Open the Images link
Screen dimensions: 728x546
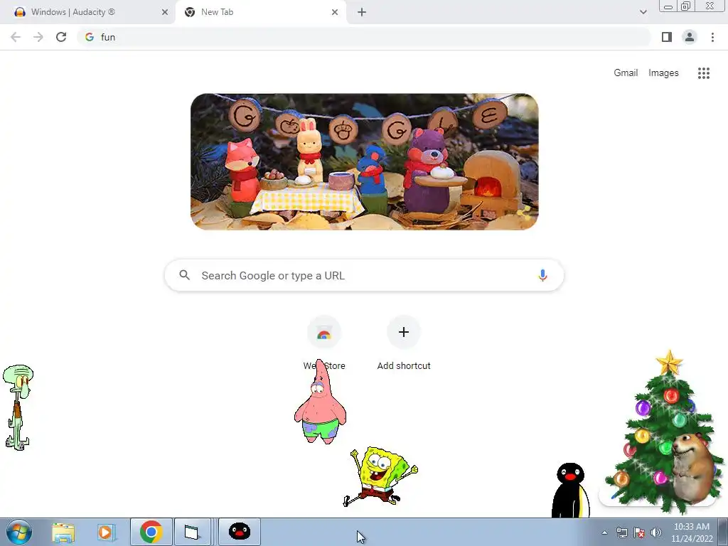pos(663,73)
